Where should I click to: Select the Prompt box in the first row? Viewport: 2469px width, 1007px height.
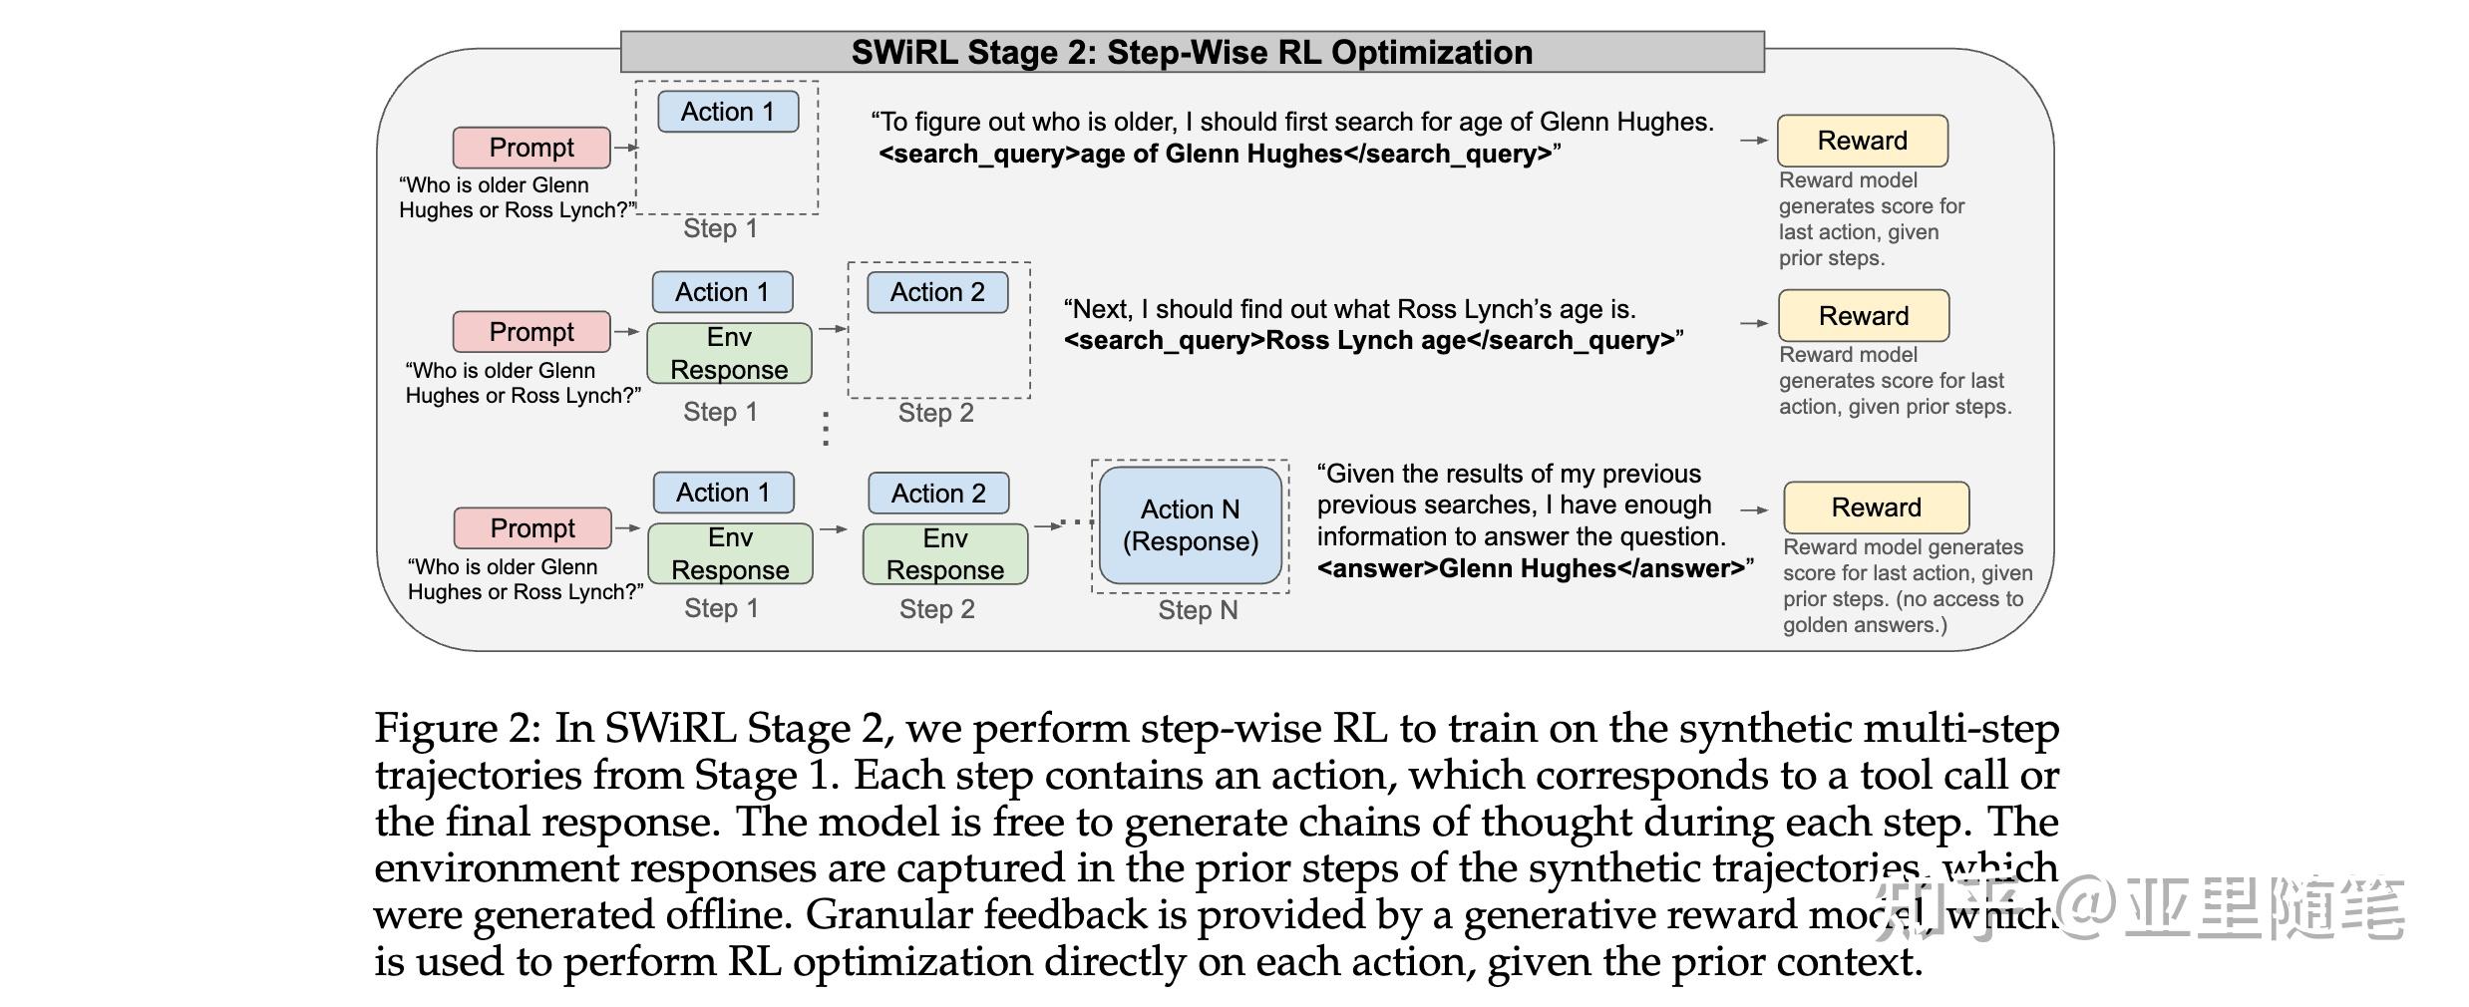pyautogui.click(x=531, y=148)
